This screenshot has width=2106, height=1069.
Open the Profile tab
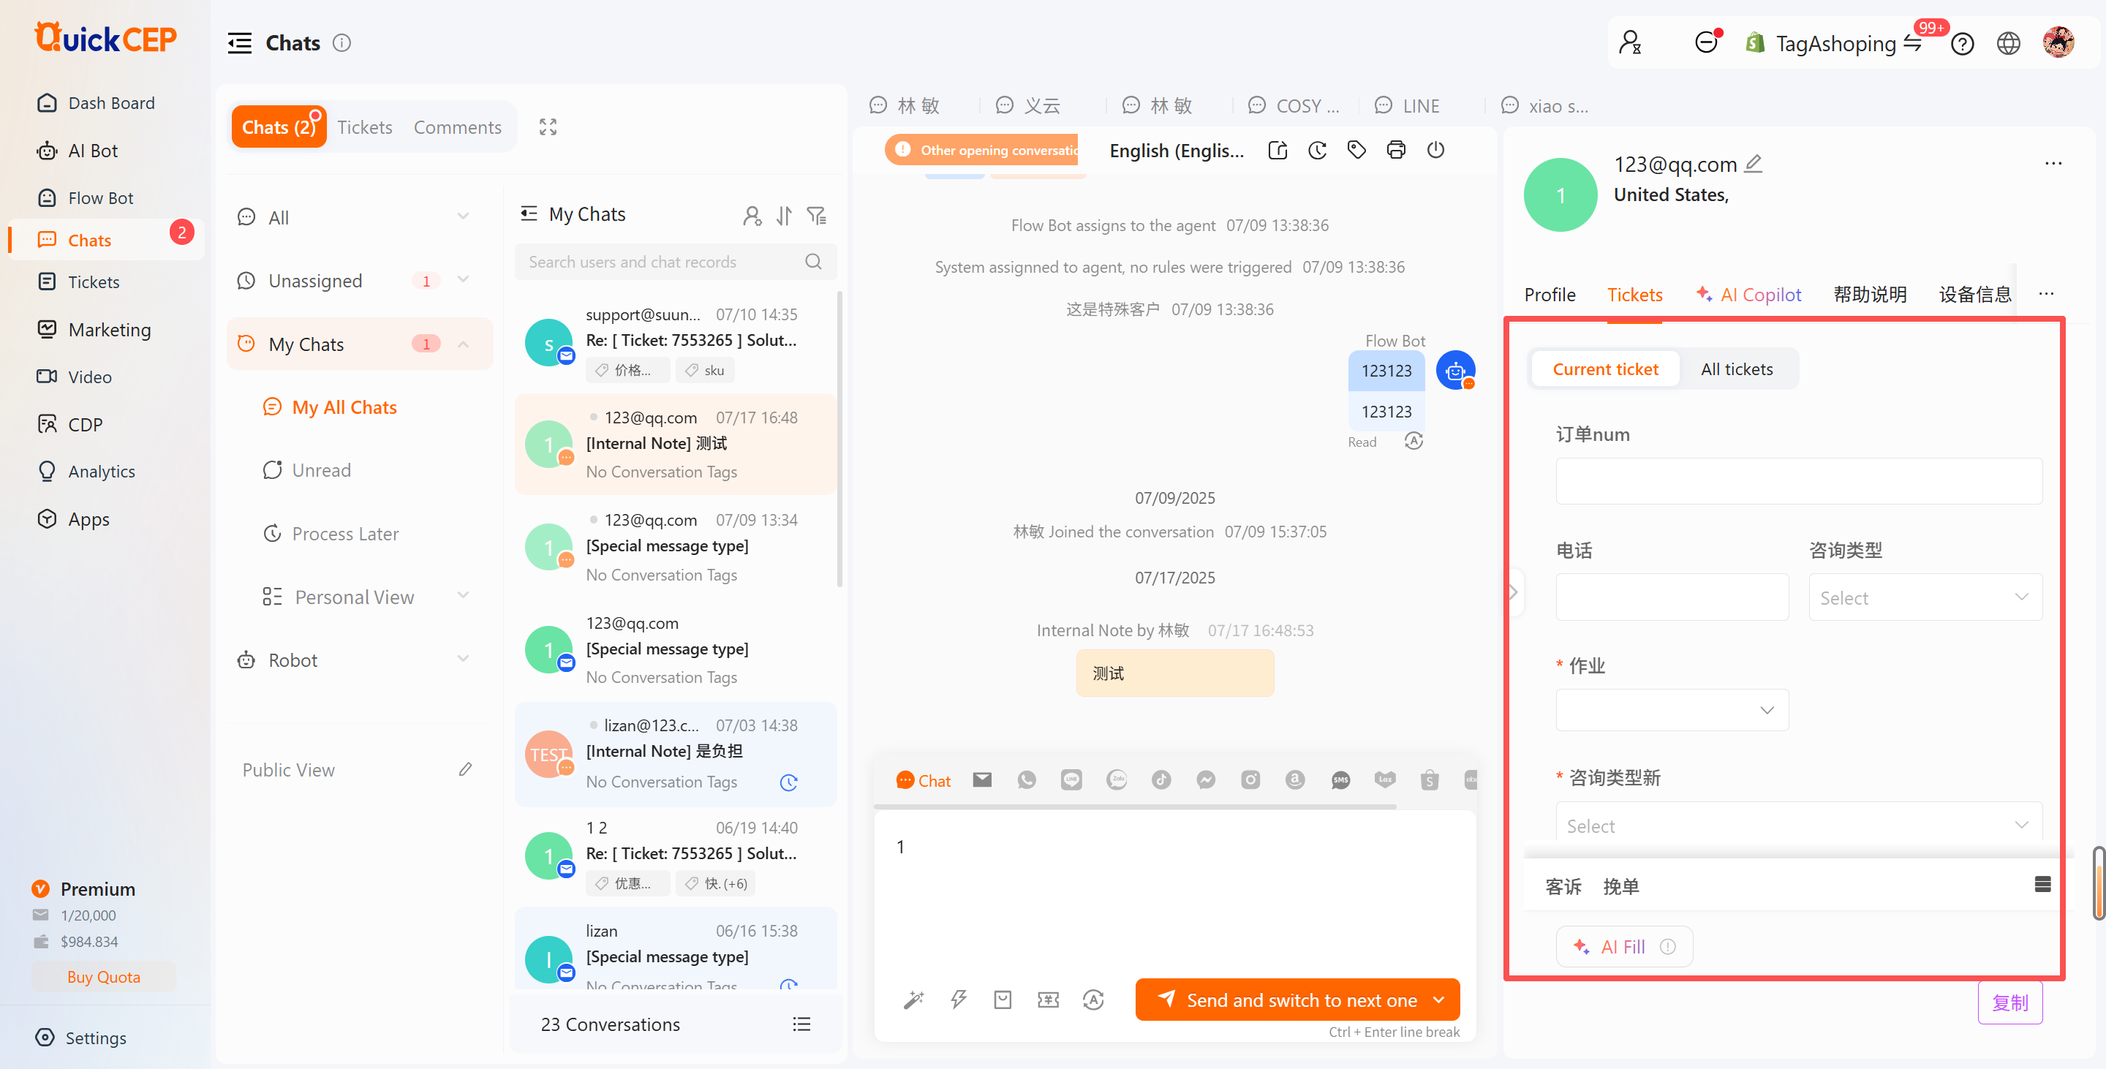tap(1550, 295)
